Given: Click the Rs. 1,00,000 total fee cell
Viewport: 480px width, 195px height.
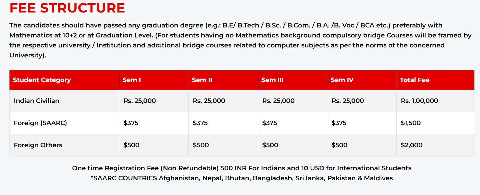Looking at the screenshot, I should (x=419, y=101).
